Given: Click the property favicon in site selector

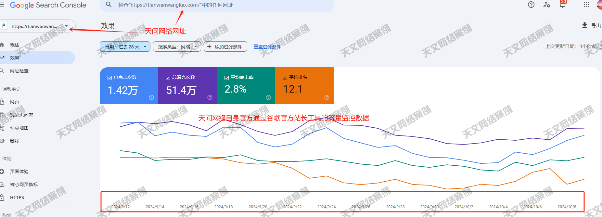Looking at the screenshot, I should (4, 26).
